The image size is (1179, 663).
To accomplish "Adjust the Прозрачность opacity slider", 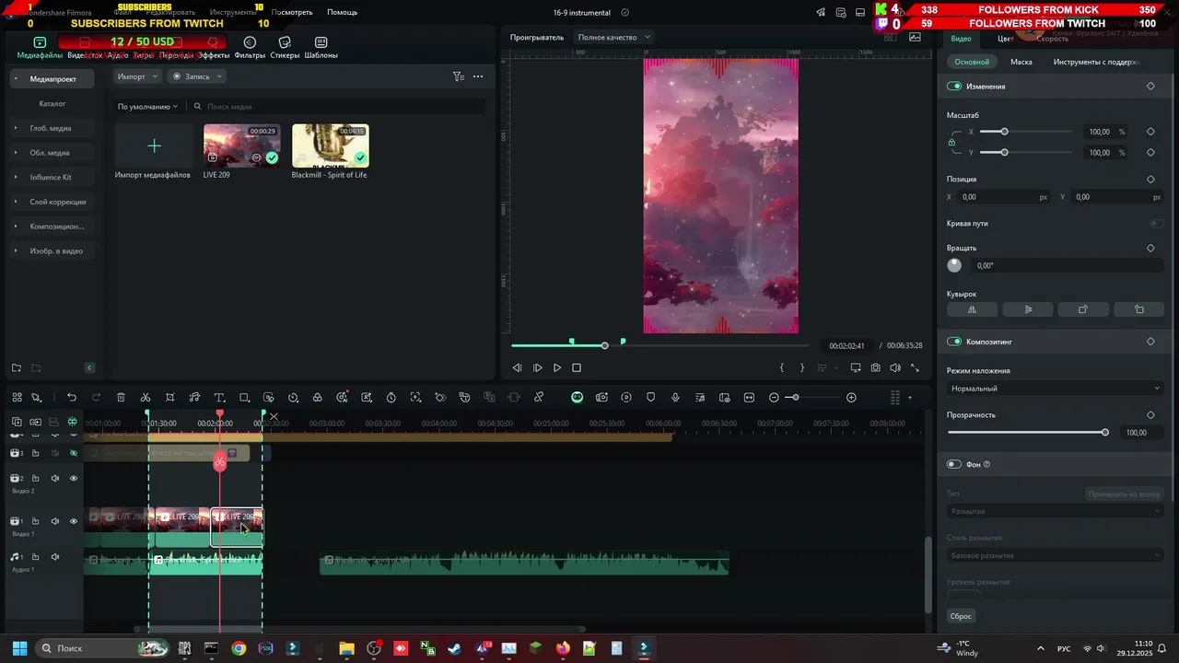I will click(1027, 432).
